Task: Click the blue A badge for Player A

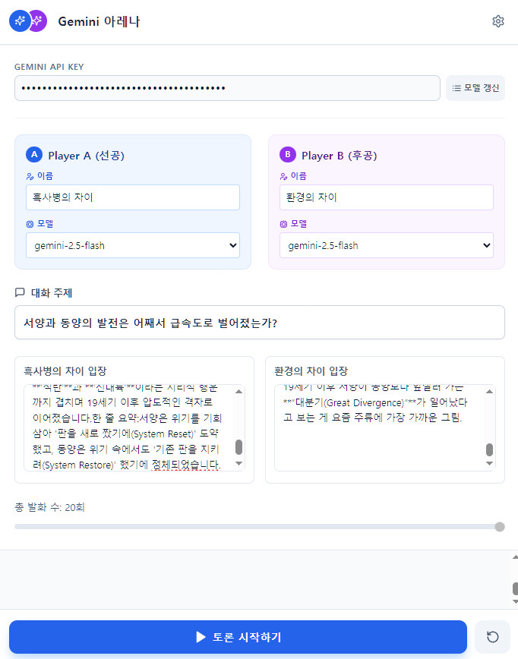Action: (34, 155)
